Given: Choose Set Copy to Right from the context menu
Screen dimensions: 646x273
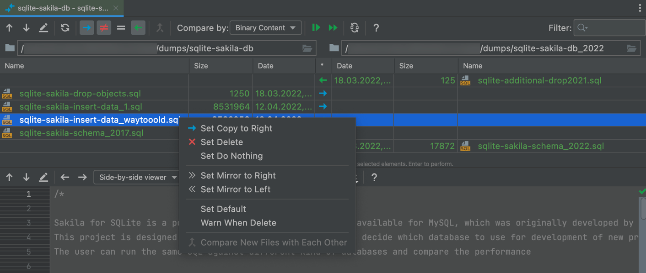Looking at the screenshot, I should [x=236, y=128].
